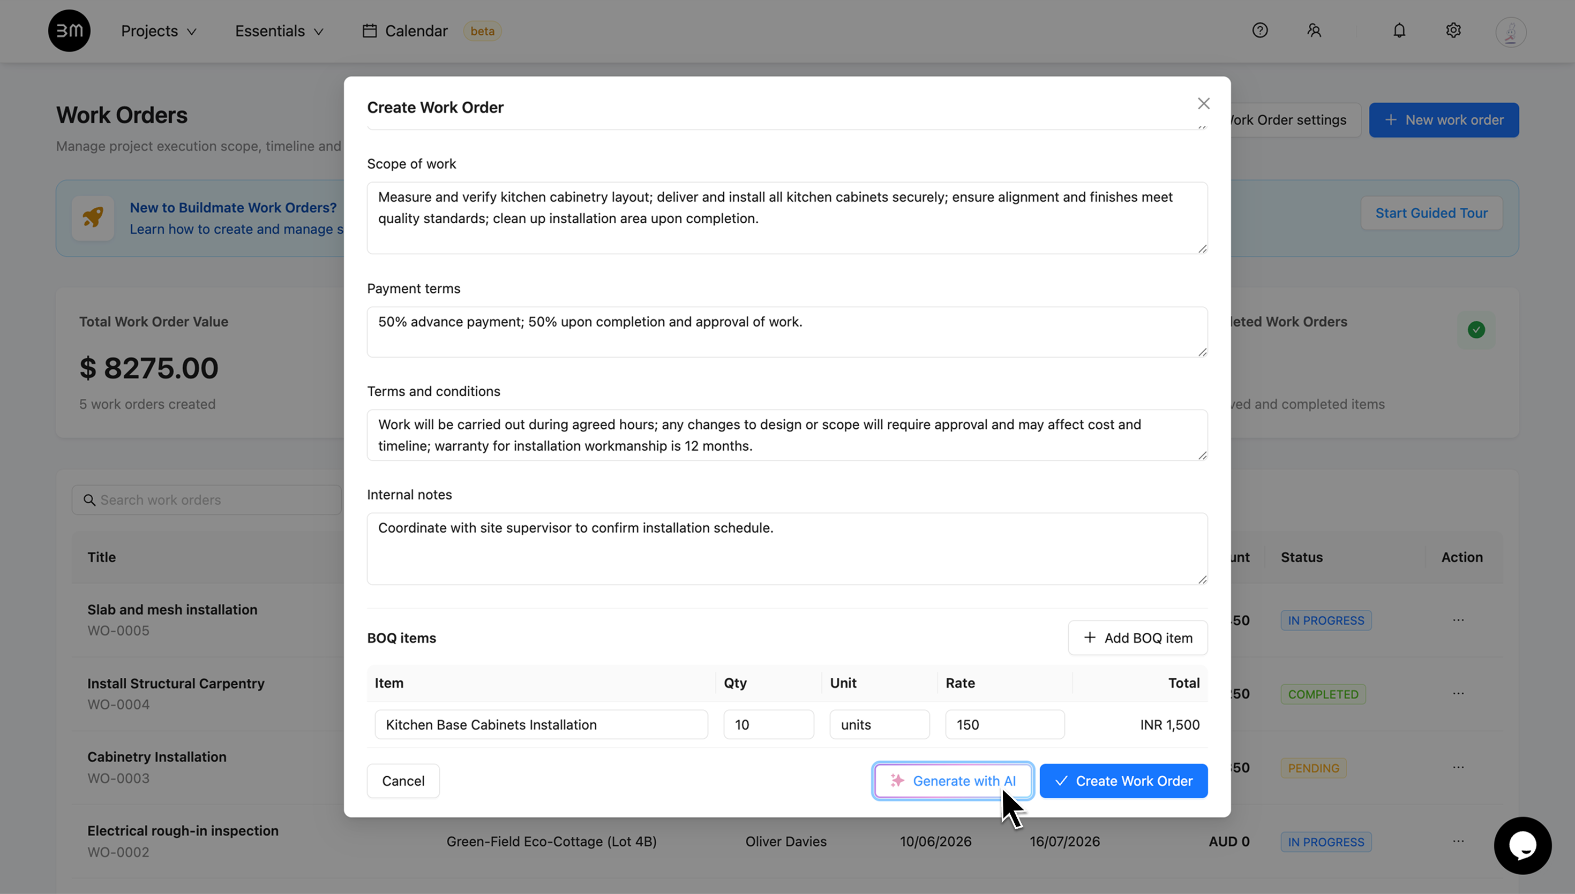Click the 16/07/2026 date cell

click(x=1064, y=841)
